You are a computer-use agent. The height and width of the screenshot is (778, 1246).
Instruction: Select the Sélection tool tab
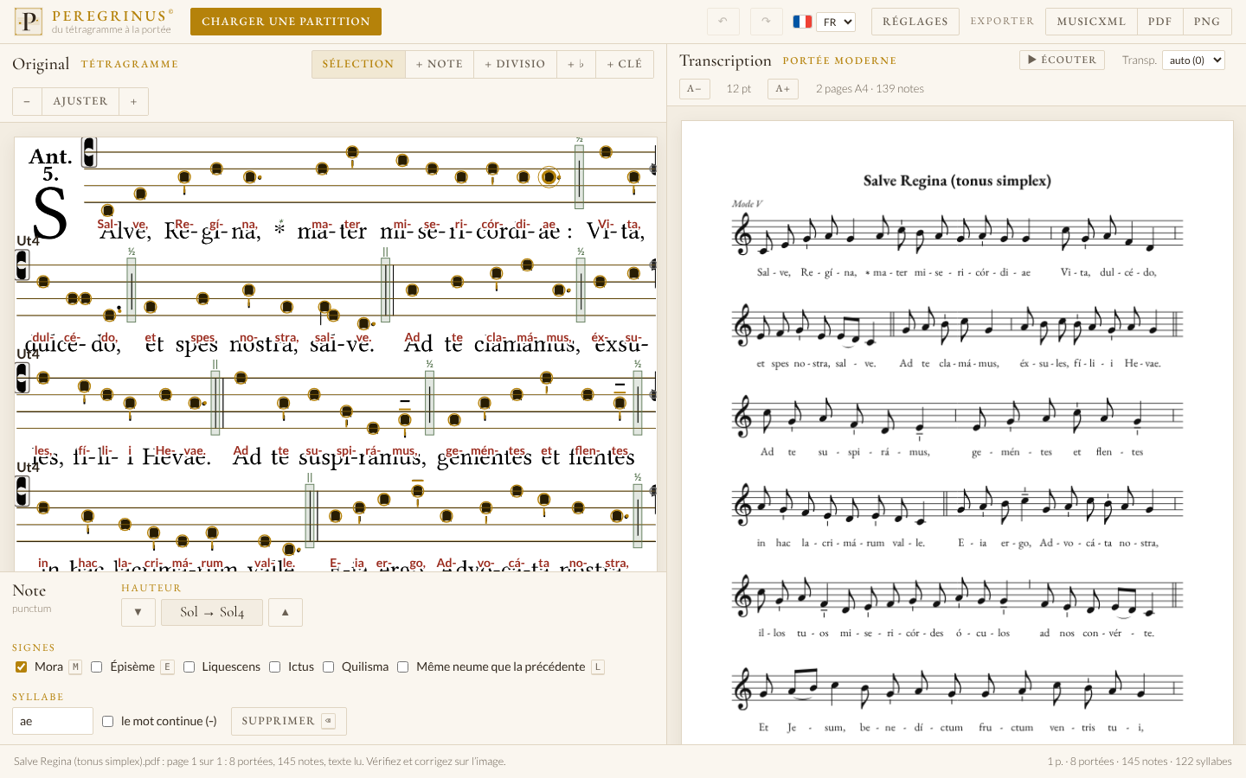[x=358, y=64]
